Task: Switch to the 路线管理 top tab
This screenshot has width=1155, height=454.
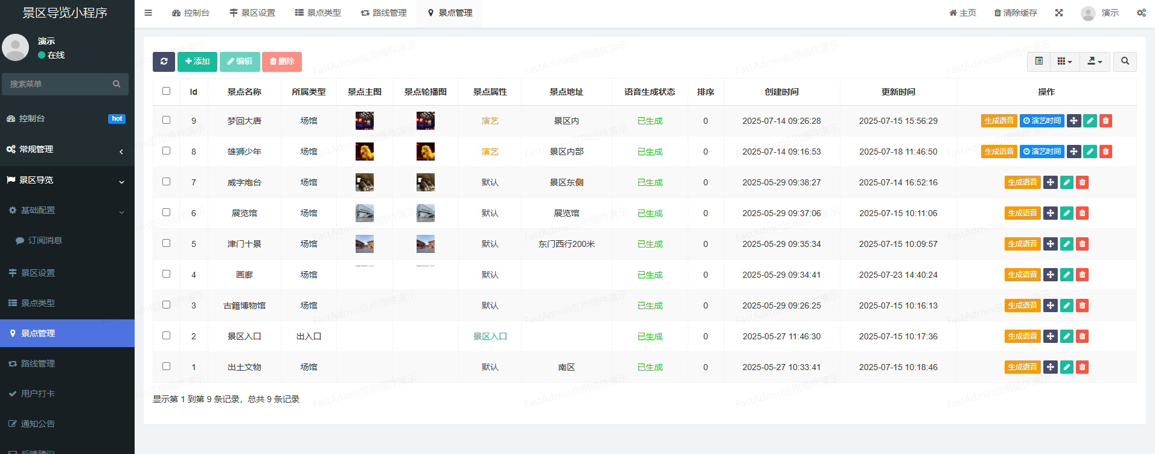Action: tap(383, 13)
